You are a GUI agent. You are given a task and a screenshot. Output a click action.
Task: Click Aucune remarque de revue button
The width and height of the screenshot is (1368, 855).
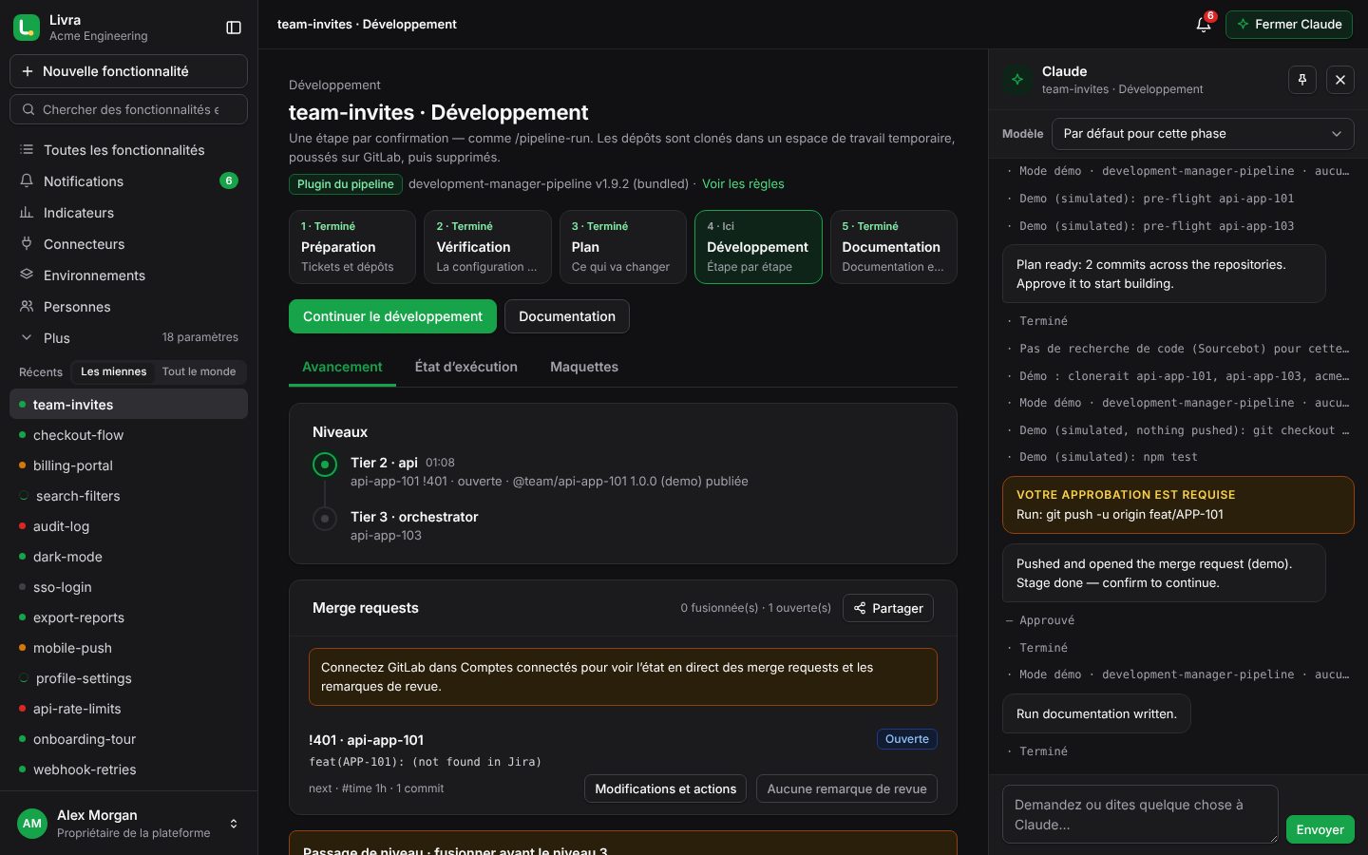click(x=847, y=788)
